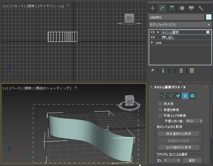Viewport: 213px width, 166px height.
Task: Click the front viewport filter funnel icon
Action: click(x=69, y=6)
